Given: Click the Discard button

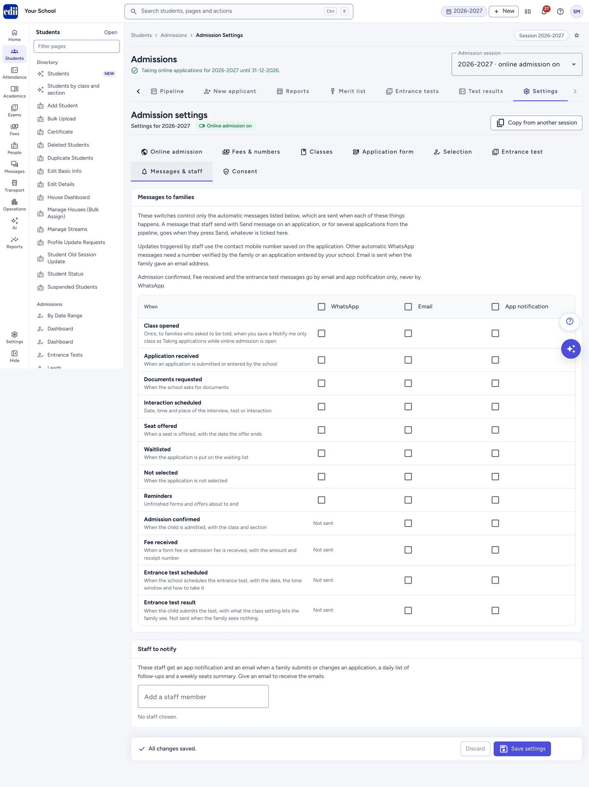Looking at the screenshot, I should (475, 749).
